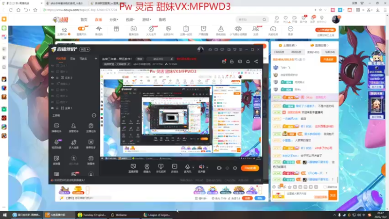The width and height of the screenshot is (389, 219).
Task: Add a 摄像头 camera source
Action: tap(147, 168)
